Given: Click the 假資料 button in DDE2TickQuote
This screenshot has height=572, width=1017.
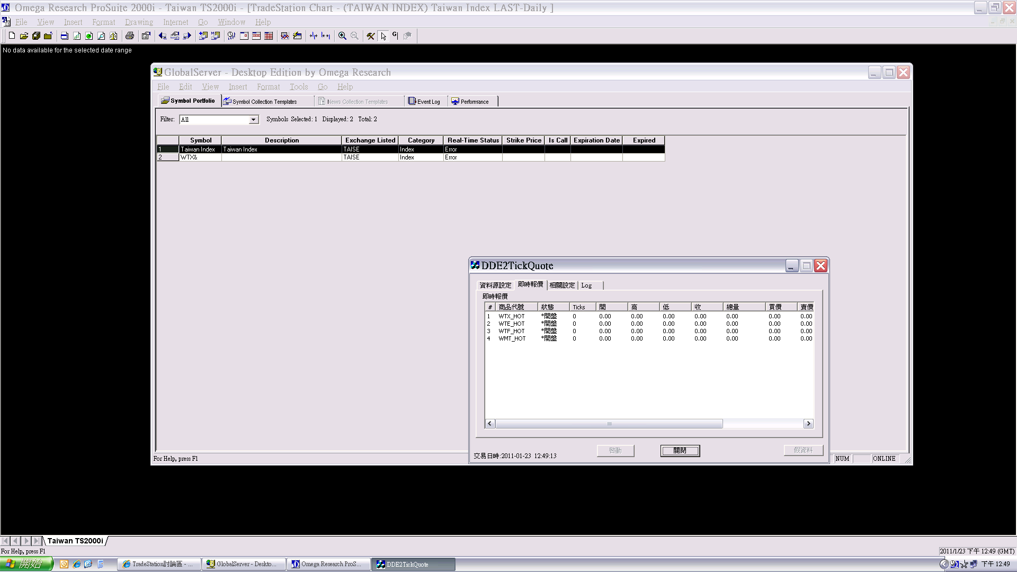Looking at the screenshot, I should (804, 450).
